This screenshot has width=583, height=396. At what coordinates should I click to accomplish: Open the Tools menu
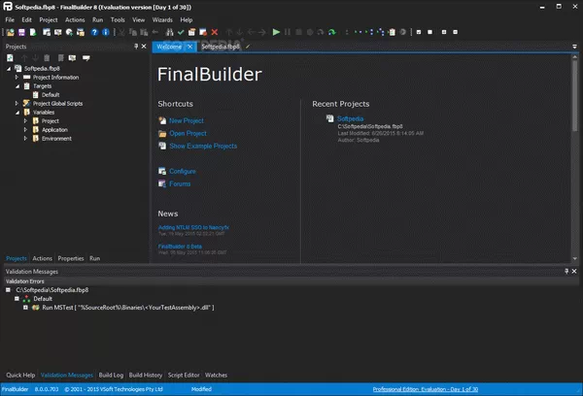pyautogui.click(x=118, y=20)
